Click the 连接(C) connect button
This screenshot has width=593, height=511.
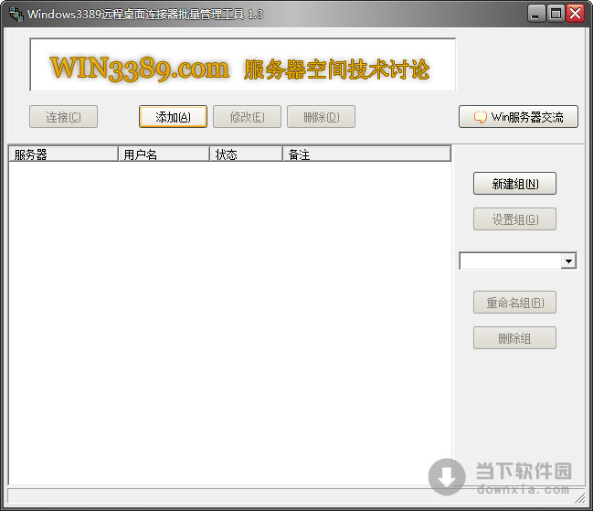[x=64, y=116]
